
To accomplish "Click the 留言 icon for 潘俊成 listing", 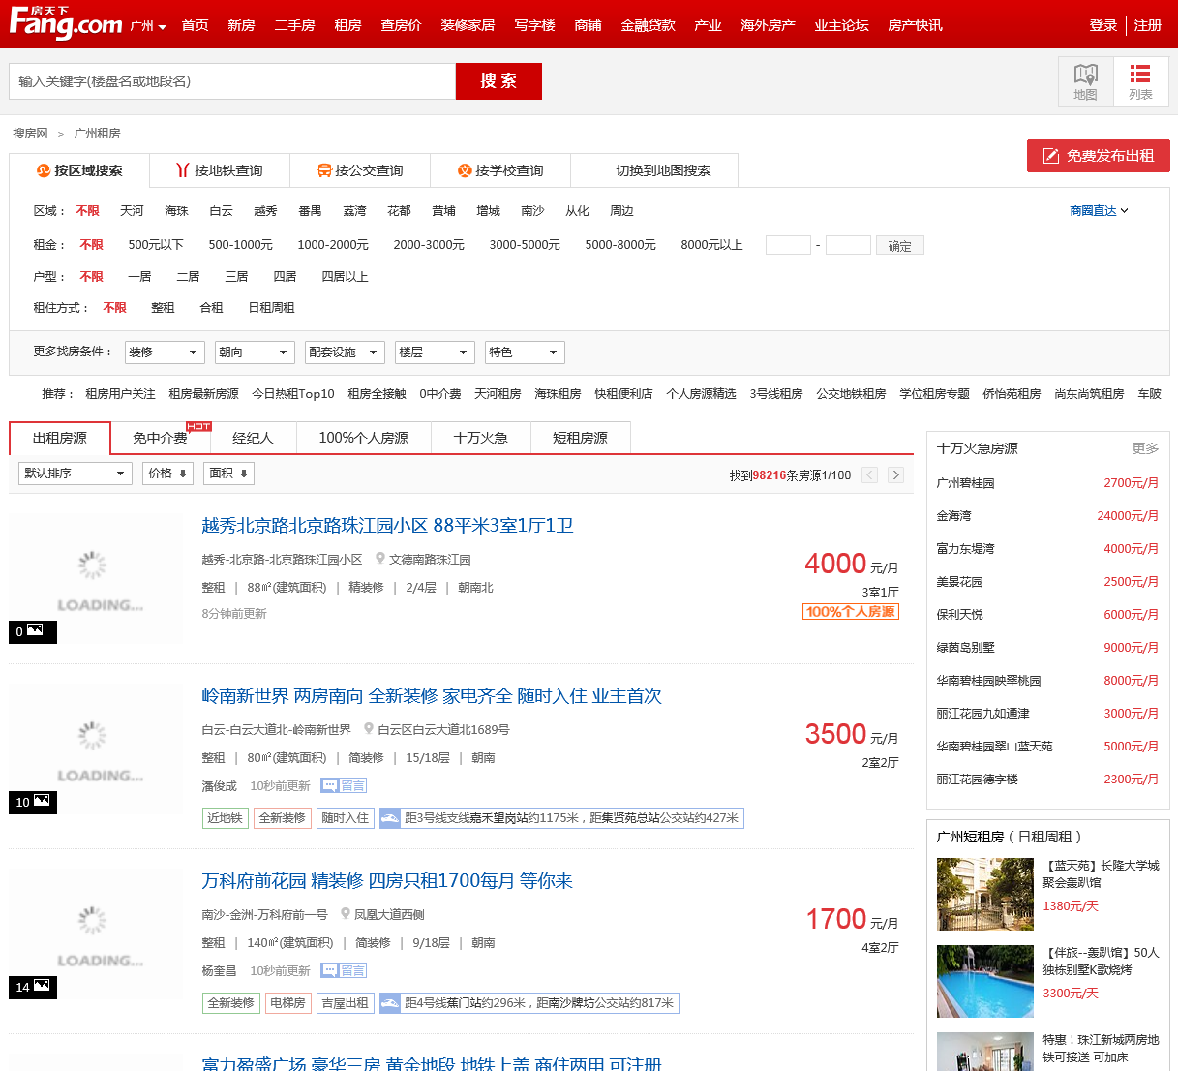I will [344, 786].
